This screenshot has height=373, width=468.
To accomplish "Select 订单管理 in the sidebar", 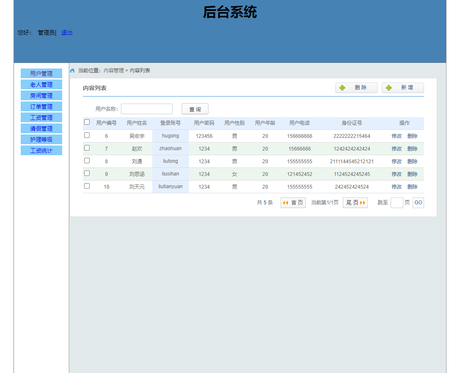I will pyautogui.click(x=41, y=106).
